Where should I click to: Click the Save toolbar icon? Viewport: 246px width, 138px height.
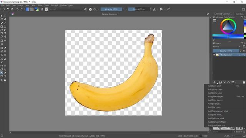(x=12, y=9)
